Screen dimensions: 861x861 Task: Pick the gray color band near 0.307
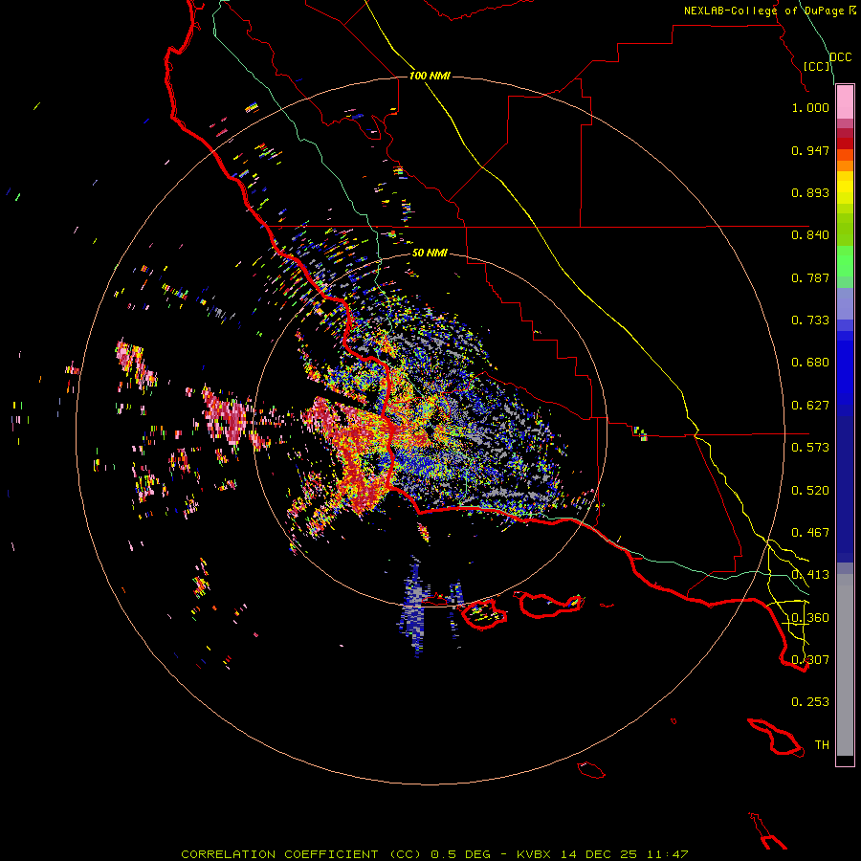click(x=845, y=665)
